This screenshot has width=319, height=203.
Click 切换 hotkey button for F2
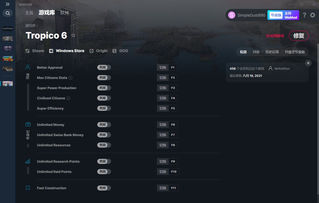(163, 78)
